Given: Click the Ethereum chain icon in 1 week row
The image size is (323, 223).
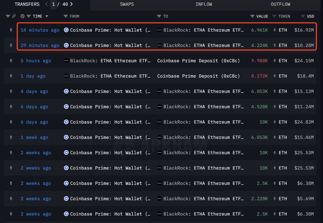Looking at the screenshot, I should pos(11,137).
